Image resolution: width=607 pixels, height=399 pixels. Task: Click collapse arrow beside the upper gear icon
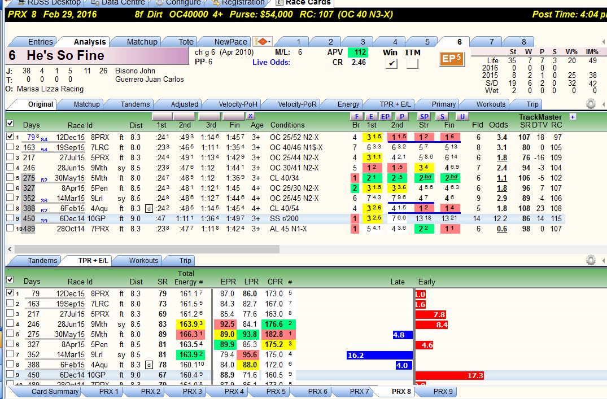point(604,104)
